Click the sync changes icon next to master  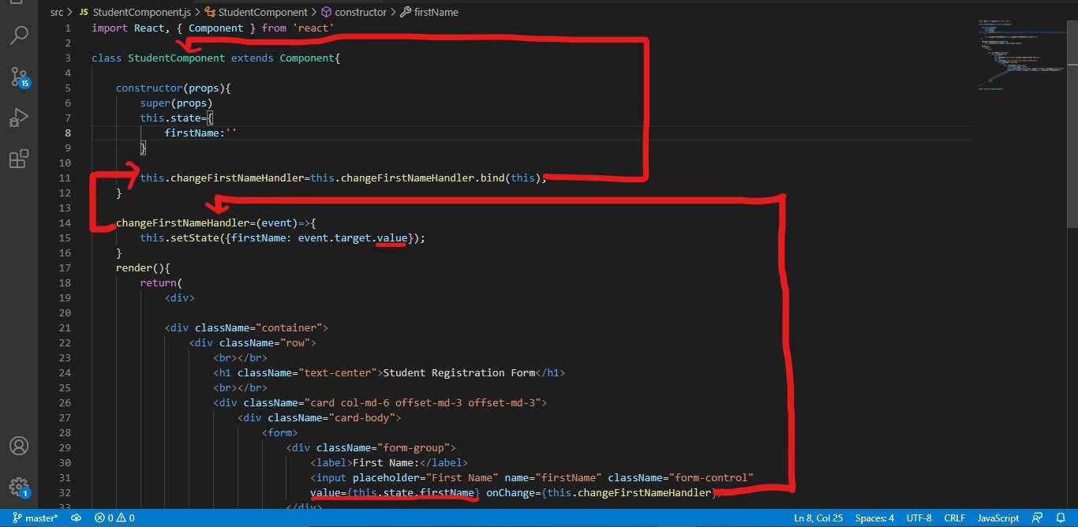point(76,518)
